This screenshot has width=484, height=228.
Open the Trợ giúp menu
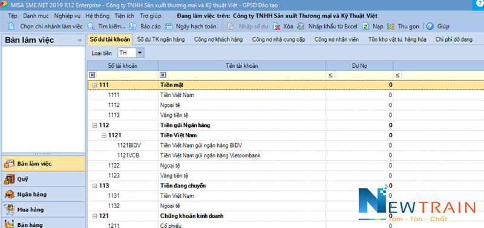pos(151,16)
